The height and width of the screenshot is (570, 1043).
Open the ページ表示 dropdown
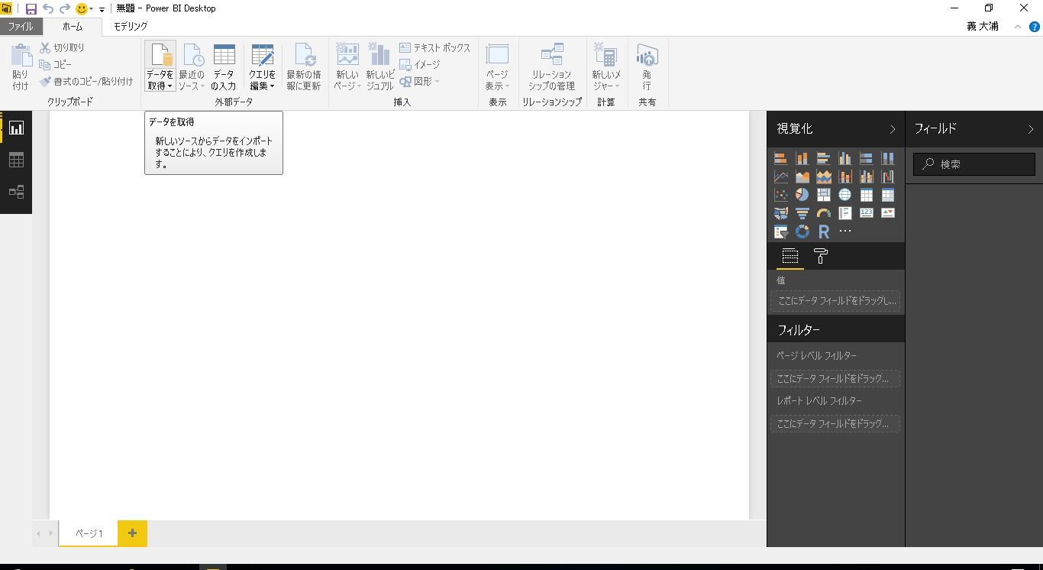tap(497, 66)
